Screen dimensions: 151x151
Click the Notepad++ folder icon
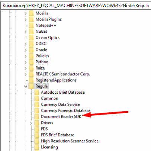[31, 25]
